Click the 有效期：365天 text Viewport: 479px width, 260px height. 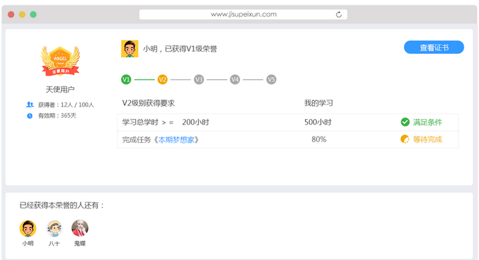57,116
